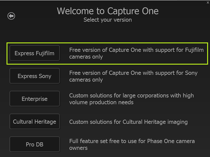
Task: Return to the previous screen with the arrow
Action: click(11, 16)
